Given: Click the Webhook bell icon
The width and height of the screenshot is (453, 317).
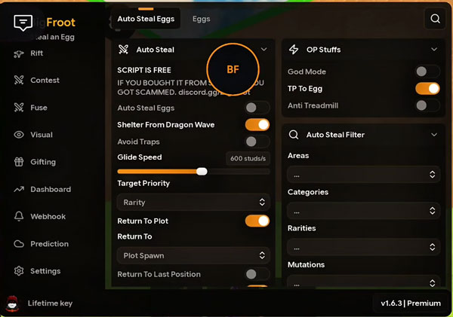Looking at the screenshot, I should pos(19,216).
